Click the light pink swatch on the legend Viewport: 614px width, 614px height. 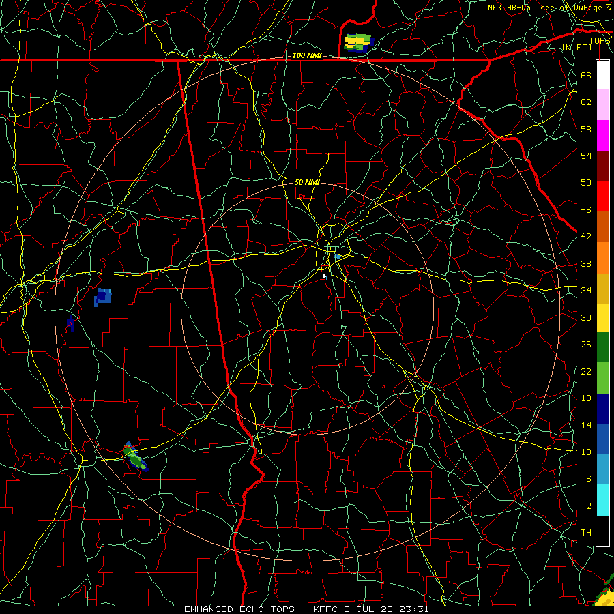[x=602, y=104]
